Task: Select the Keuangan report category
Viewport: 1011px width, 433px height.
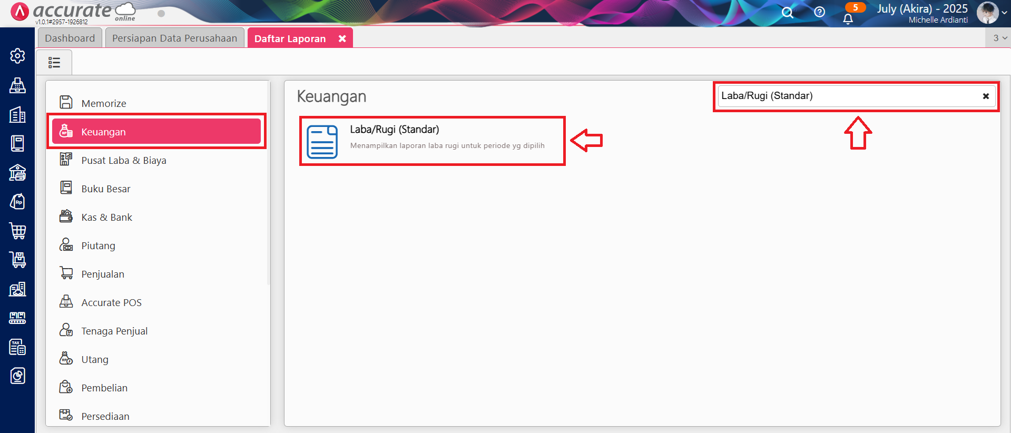Action: pos(156,132)
